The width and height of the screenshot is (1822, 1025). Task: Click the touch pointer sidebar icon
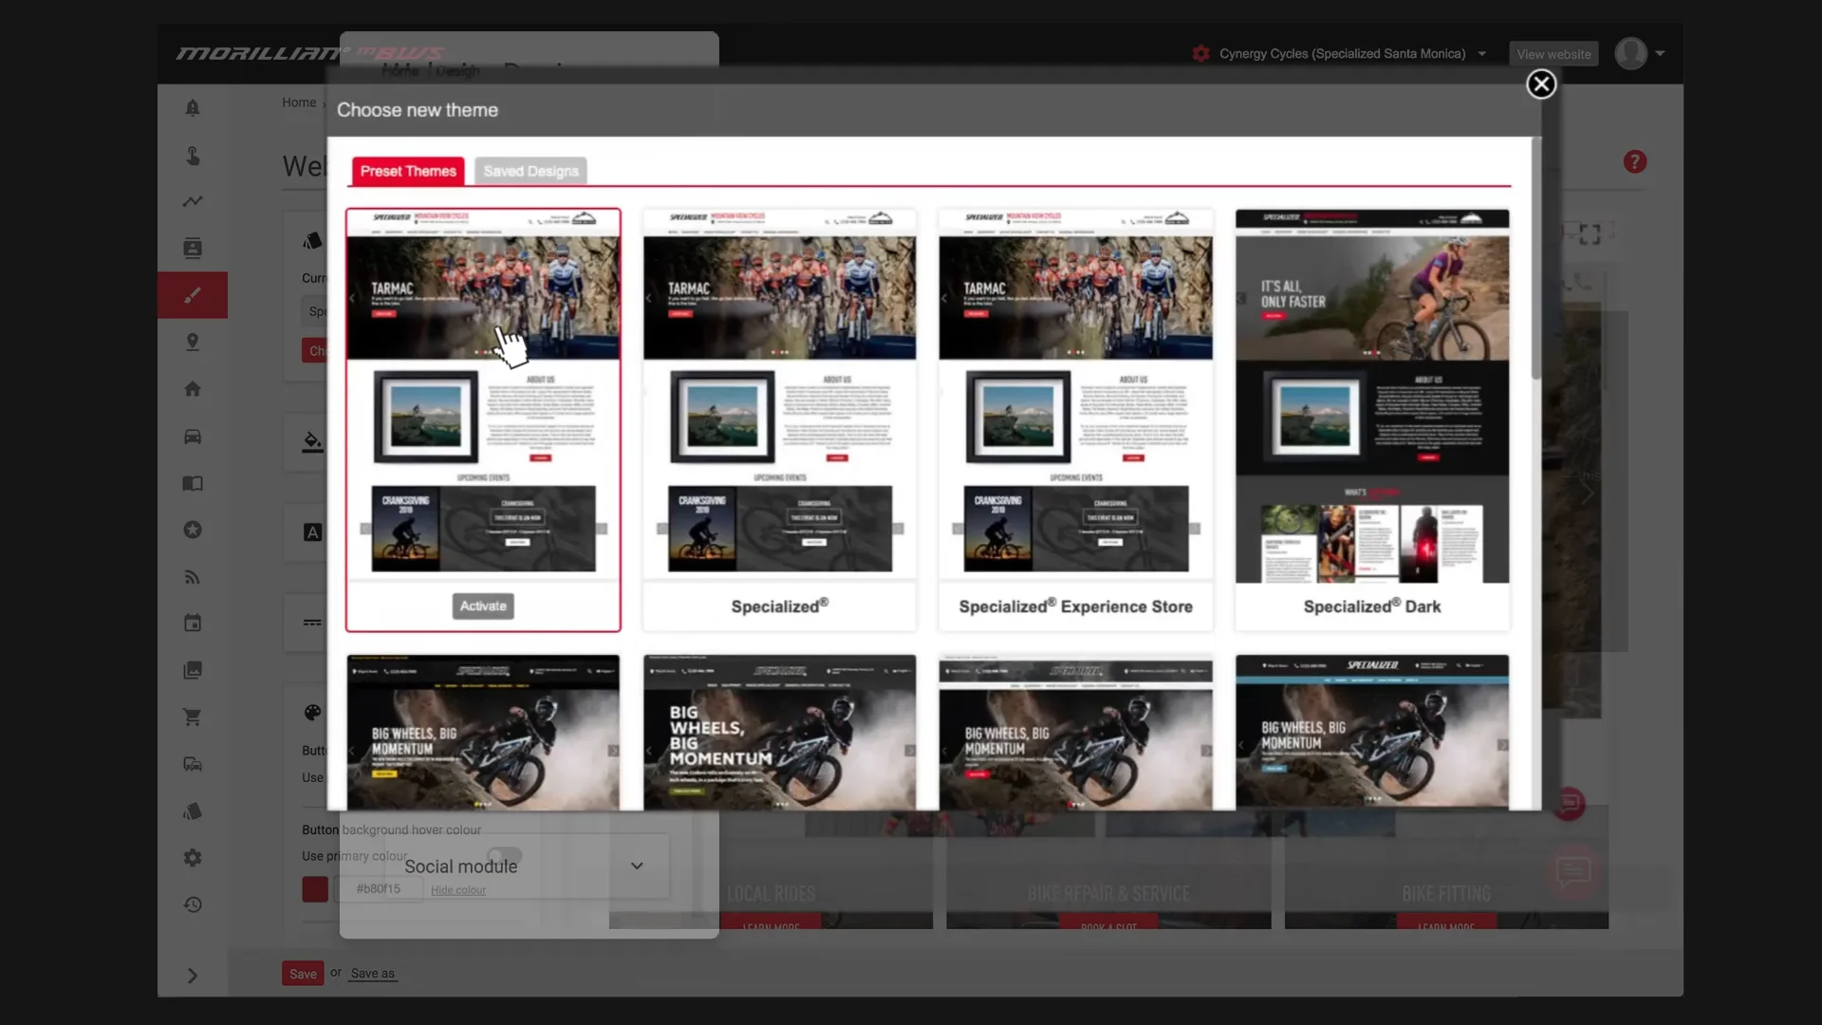pyautogui.click(x=193, y=155)
